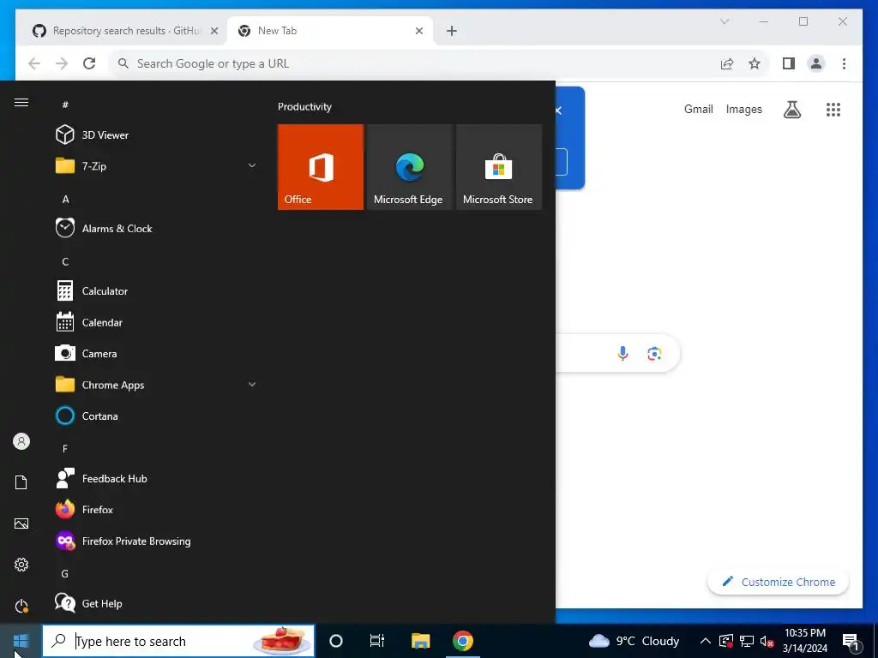This screenshot has height=658, width=878.
Task: Click the Windows Start button
Action: (x=21, y=641)
